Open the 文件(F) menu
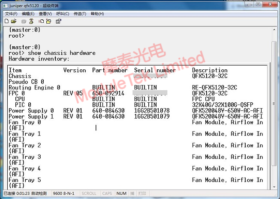Viewport: 280px width, 199px height. tap(11, 14)
